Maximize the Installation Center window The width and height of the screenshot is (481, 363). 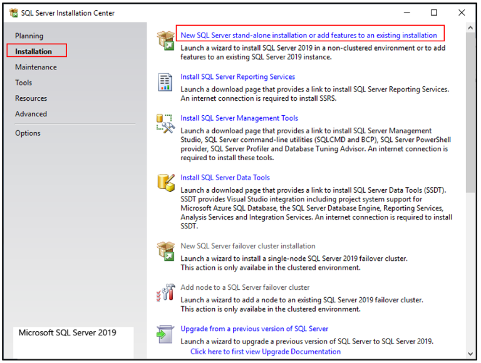point(434,13)
